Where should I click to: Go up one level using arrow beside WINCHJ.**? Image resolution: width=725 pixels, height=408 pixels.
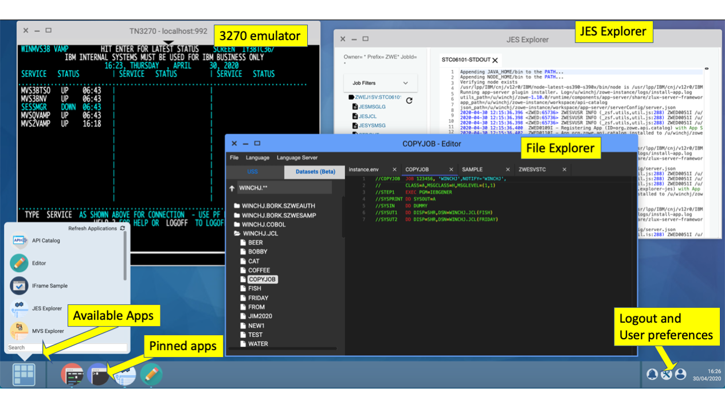[232, 188]
